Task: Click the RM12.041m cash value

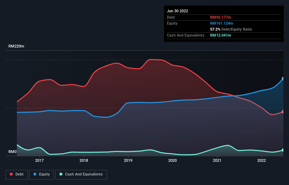Action: pyautogui.click(x=221, y=35)
